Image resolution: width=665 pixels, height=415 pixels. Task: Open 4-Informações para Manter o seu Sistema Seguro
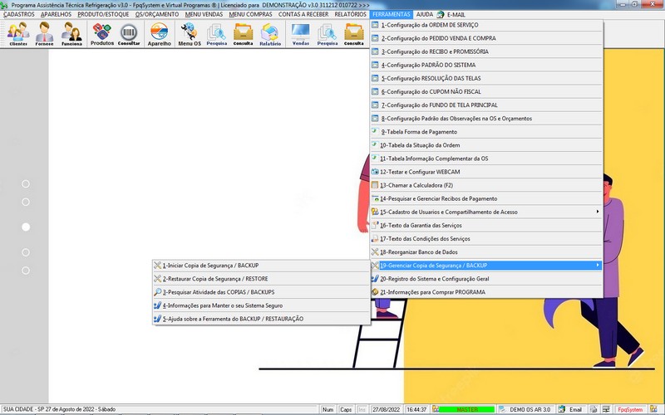pyautogui.click(x=261, y=305)
